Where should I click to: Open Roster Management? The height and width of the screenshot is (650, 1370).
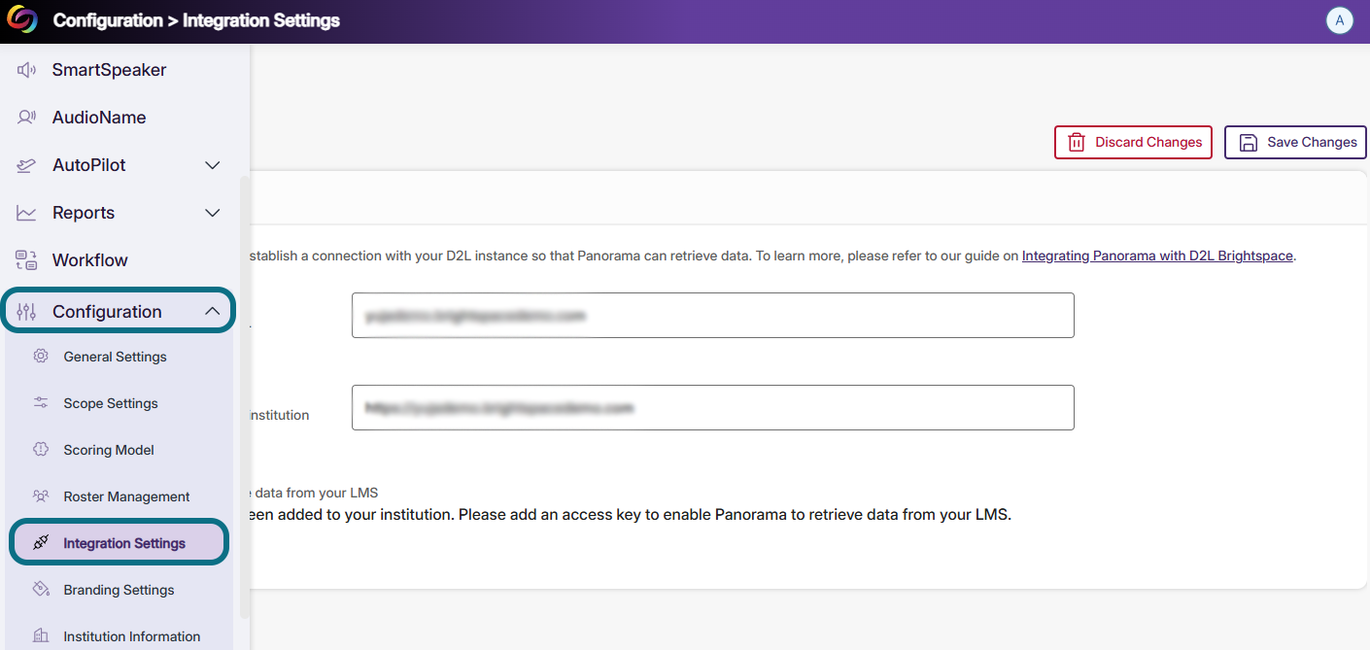tap(126, 496)
